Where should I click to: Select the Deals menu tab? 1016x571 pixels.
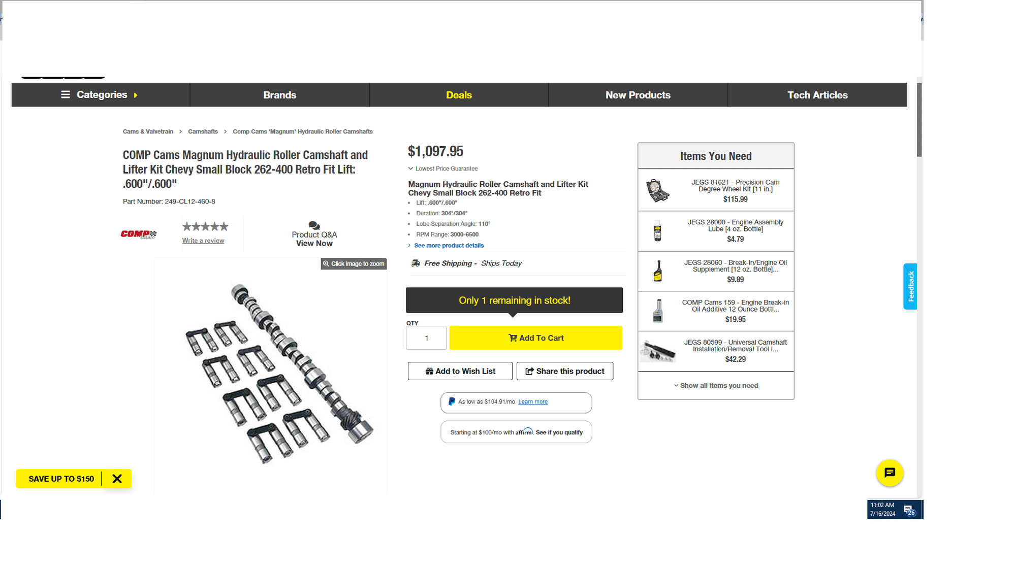(459, 94)
